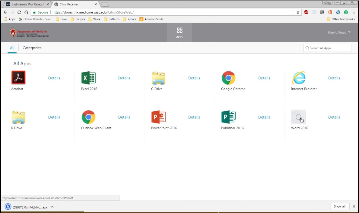Screen dimensions: 359x213
Task: Open the G Drive folder icon
Action: coord(159,78)
